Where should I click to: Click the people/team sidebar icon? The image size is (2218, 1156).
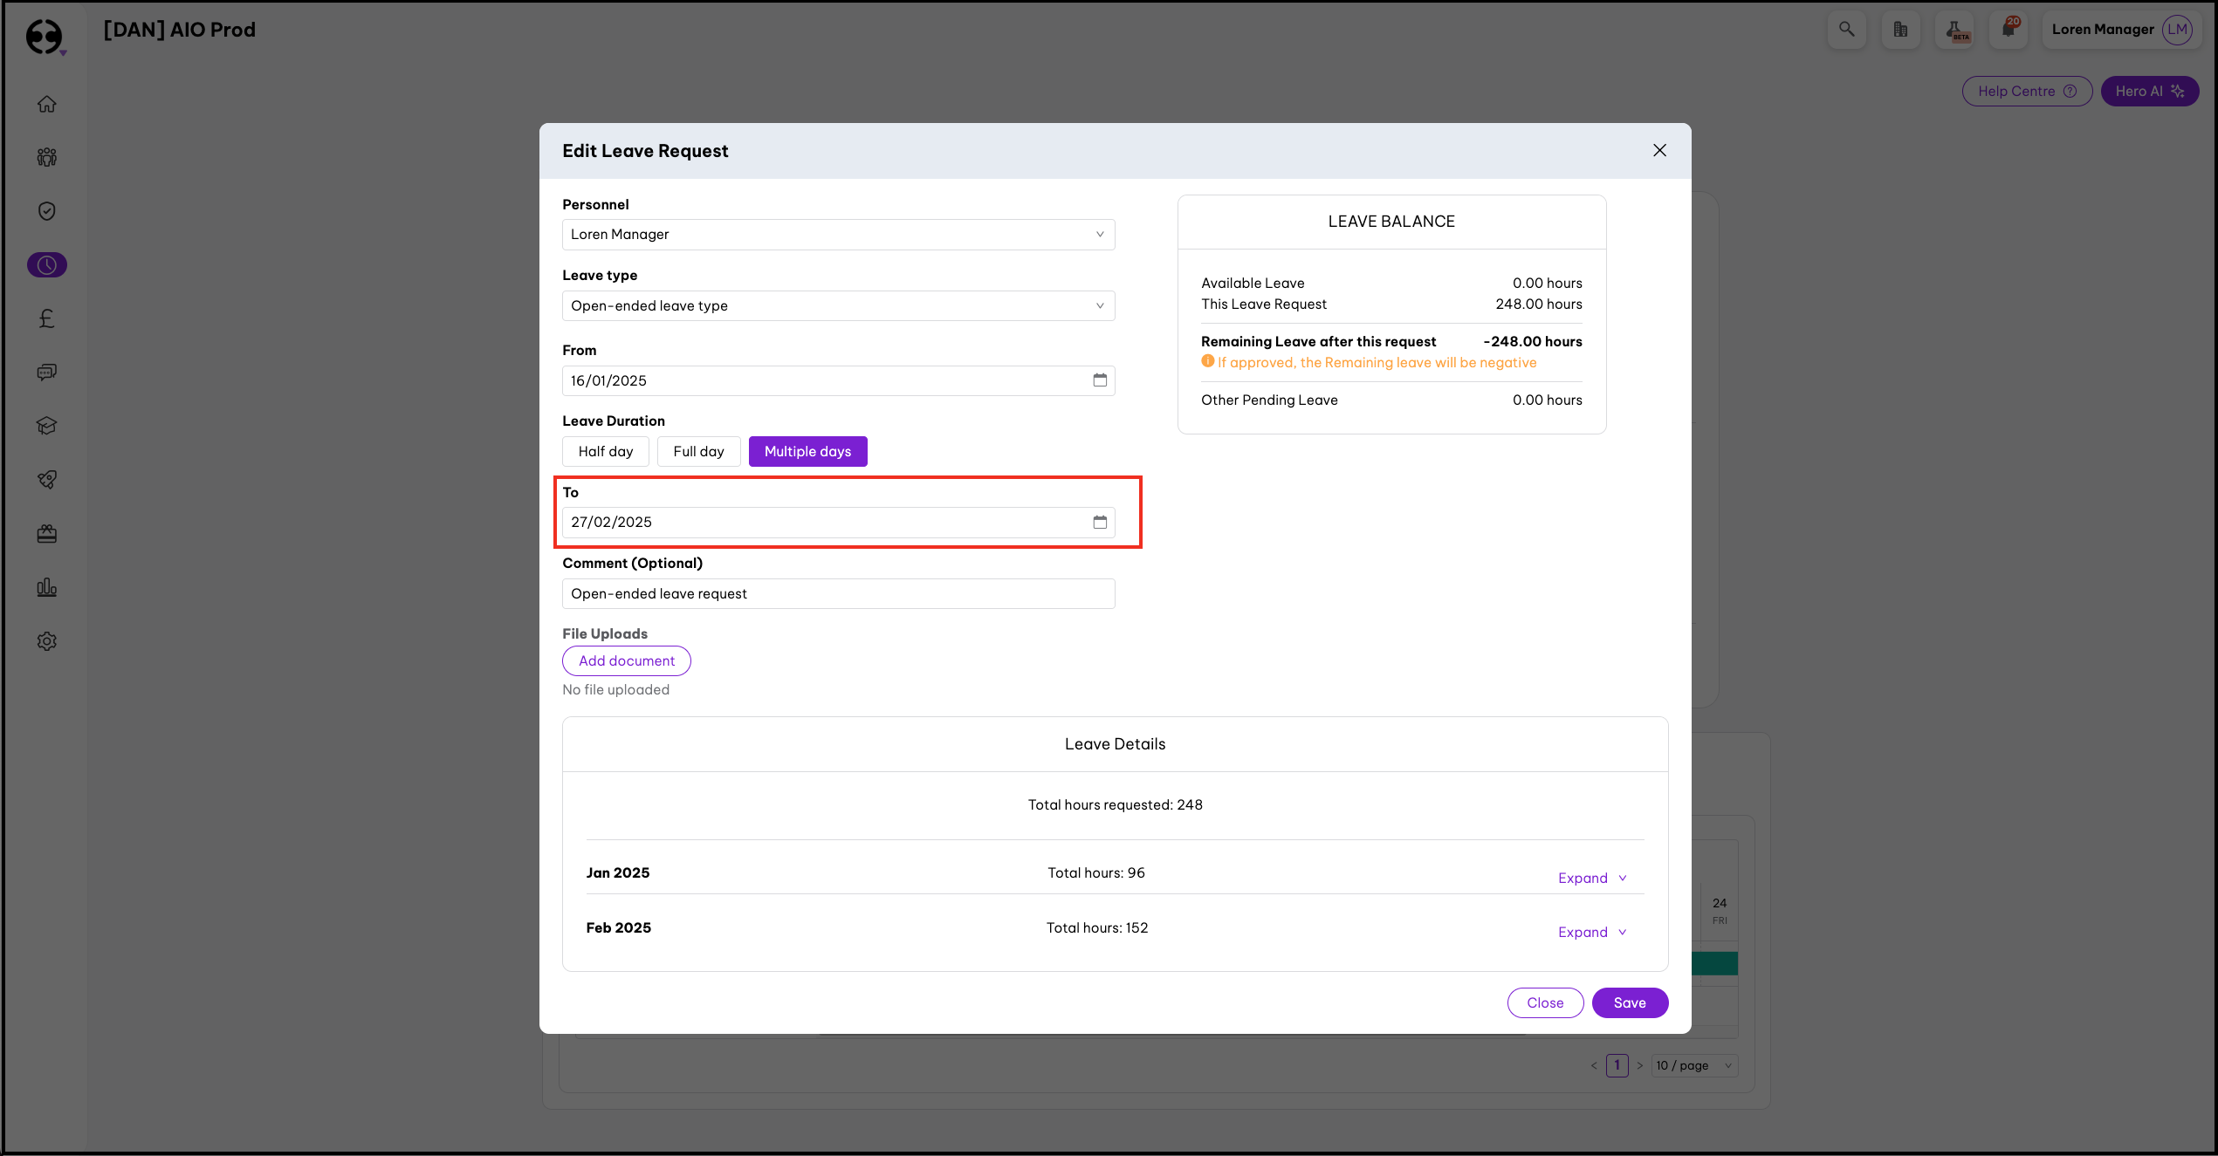47,157
